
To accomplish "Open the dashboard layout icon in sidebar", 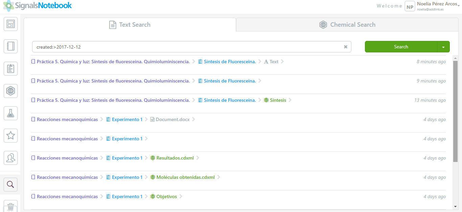I will (10, 24).
